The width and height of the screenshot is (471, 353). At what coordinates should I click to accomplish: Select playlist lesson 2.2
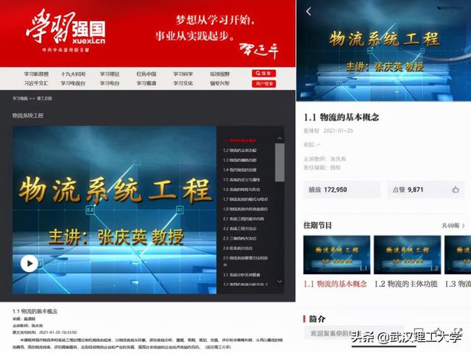pos(240,229)
